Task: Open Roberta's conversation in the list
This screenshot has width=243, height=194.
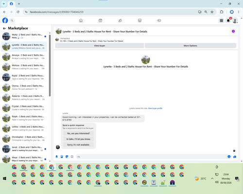Action: point(24,97)
